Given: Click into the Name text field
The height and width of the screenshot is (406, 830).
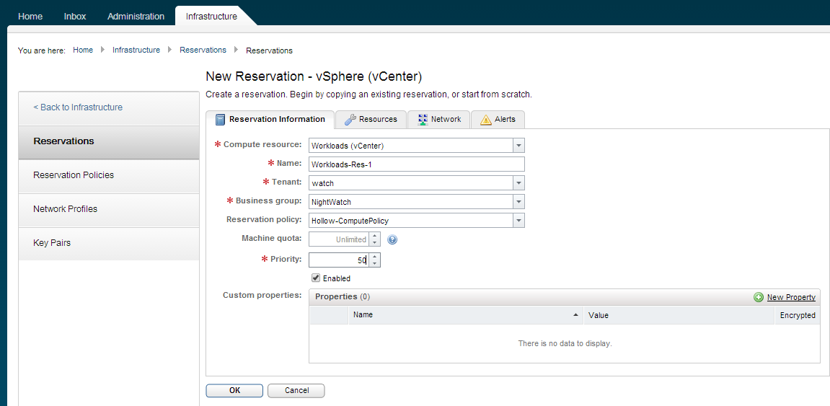Looking at the screenshot, I should pos(416,164).
